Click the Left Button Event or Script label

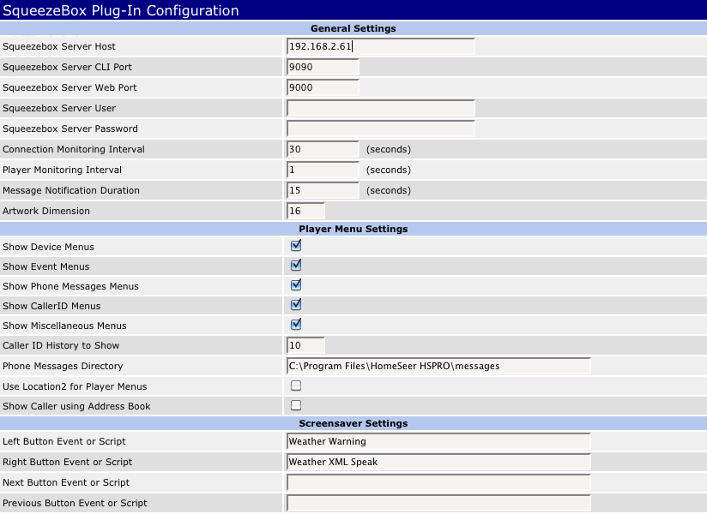(x=64, y=441)
